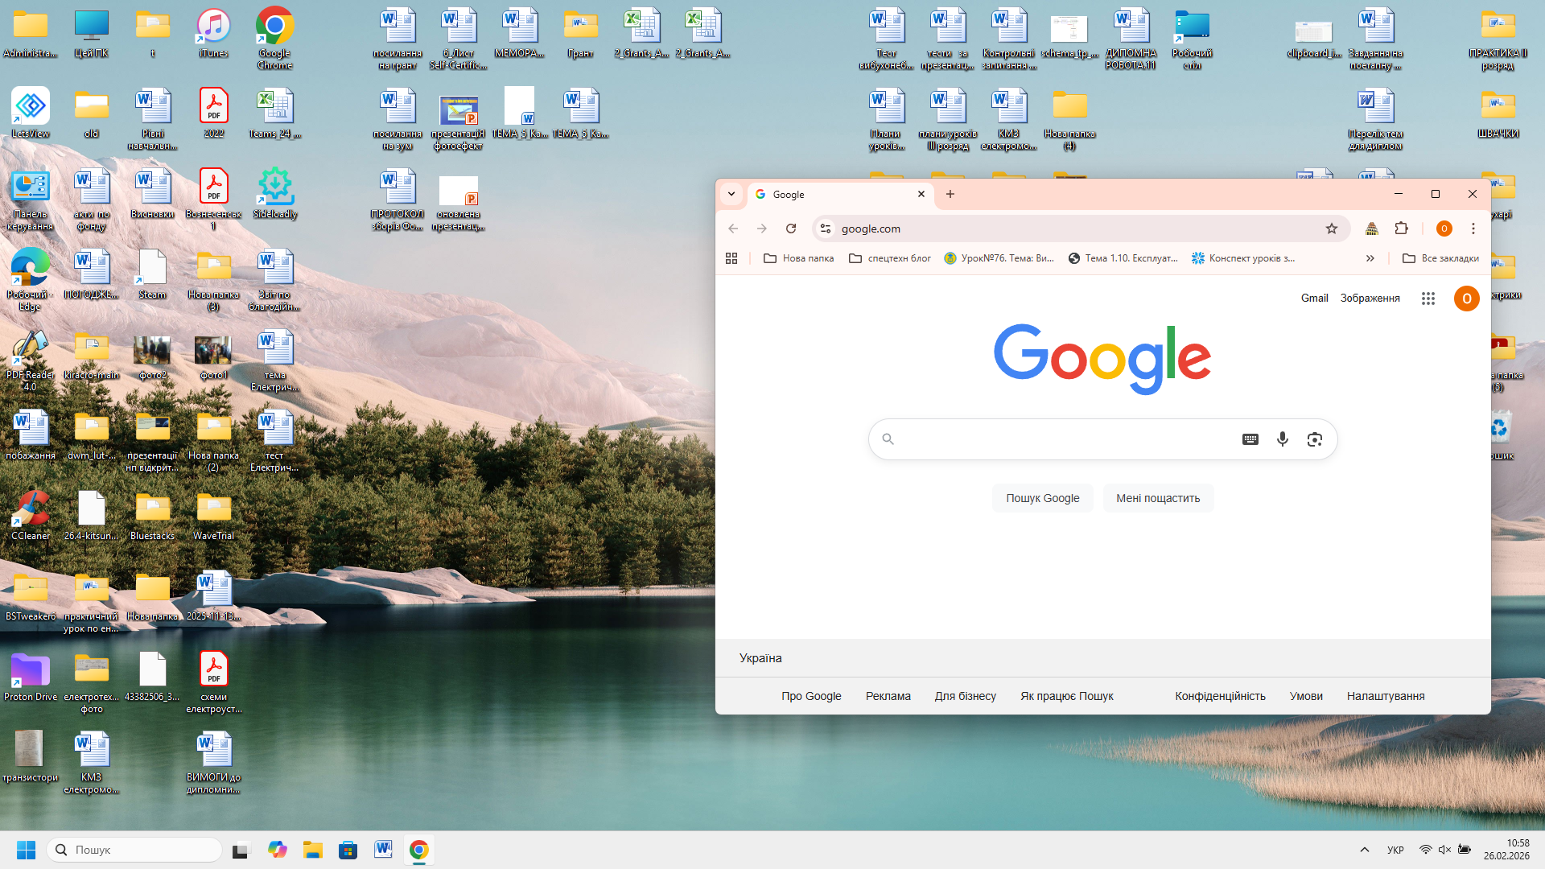1545x869 pixels.
Task: Bookmark this page with star icon
Action: tap(1332, 229)
